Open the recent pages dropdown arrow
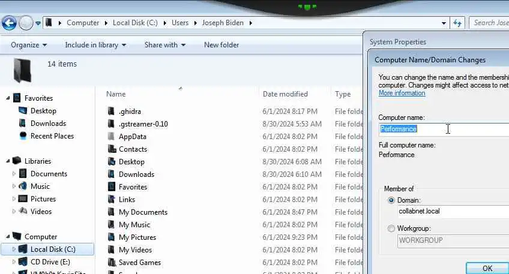The height and width of the screenshot is (274, 509). pos(38,23)
